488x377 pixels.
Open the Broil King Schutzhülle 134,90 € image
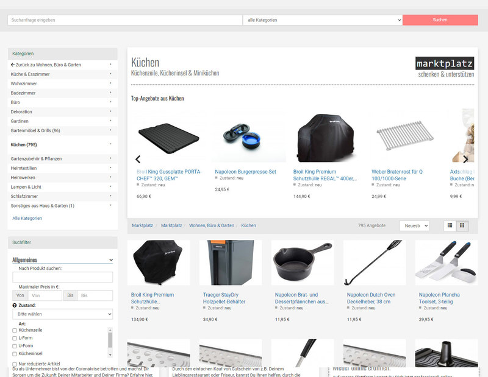click(x=159, y=262)
